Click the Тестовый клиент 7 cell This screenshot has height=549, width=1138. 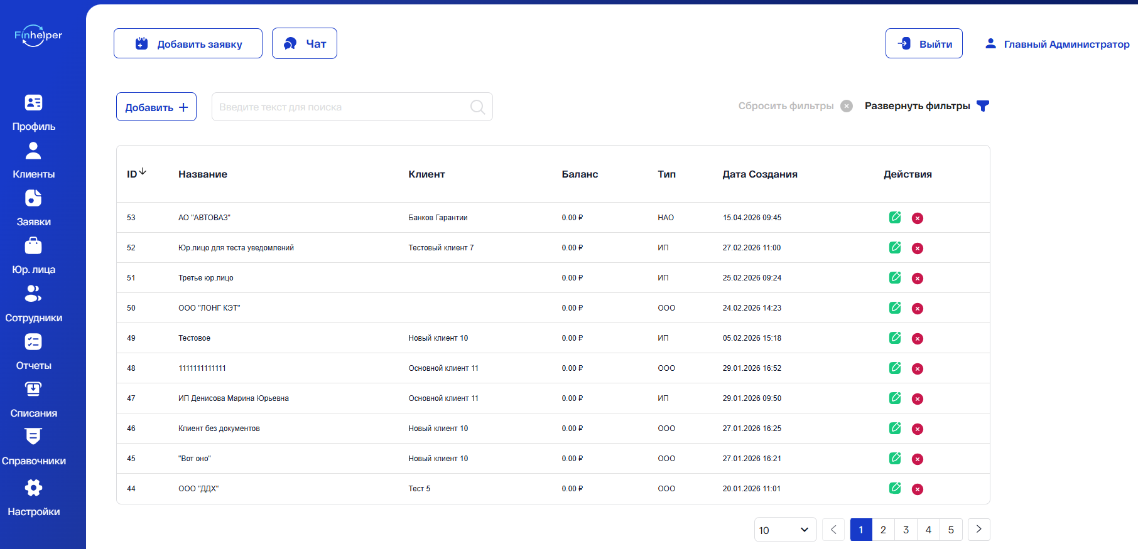pos(441,248)
